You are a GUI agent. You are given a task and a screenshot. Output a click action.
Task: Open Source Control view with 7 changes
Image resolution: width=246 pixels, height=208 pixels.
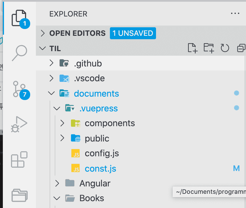pyautogui.click(x=19, y=90)
